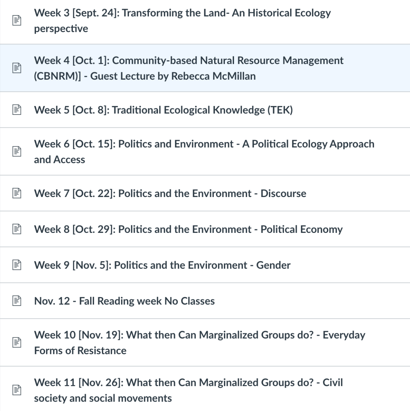Click the page icon next to Week 9 Gender
This screenshot has width=410, height=411.
[x=17, y=265]
